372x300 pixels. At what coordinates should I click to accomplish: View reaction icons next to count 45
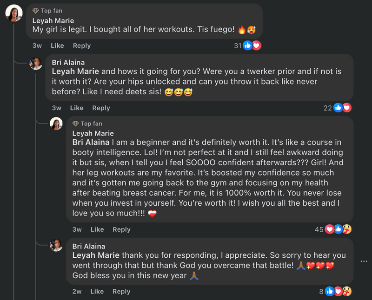(338, 229)
